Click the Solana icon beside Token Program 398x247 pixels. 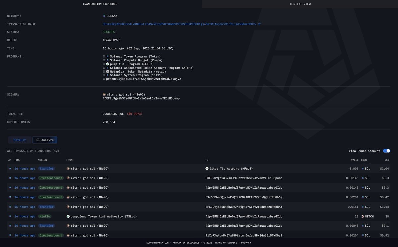(x=108, y=57)
